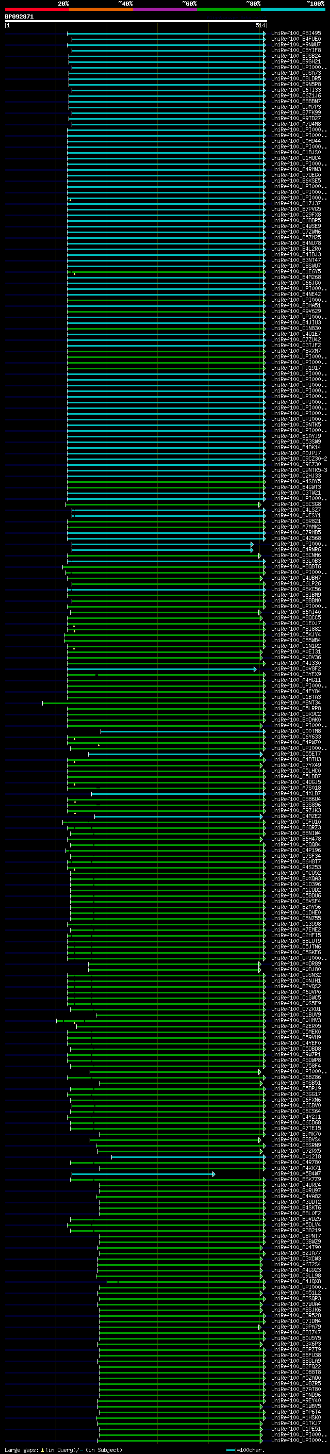330x1454 pixels.
Task: Click the green ~80% identity legend segment
Action: (x=229, y=9)
